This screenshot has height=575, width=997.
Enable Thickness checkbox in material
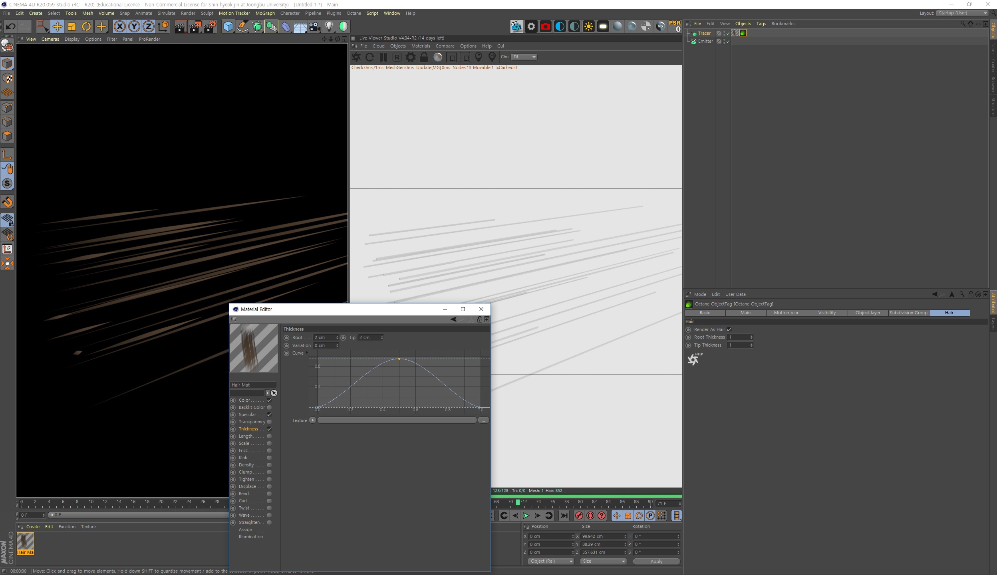click(269, 428)
